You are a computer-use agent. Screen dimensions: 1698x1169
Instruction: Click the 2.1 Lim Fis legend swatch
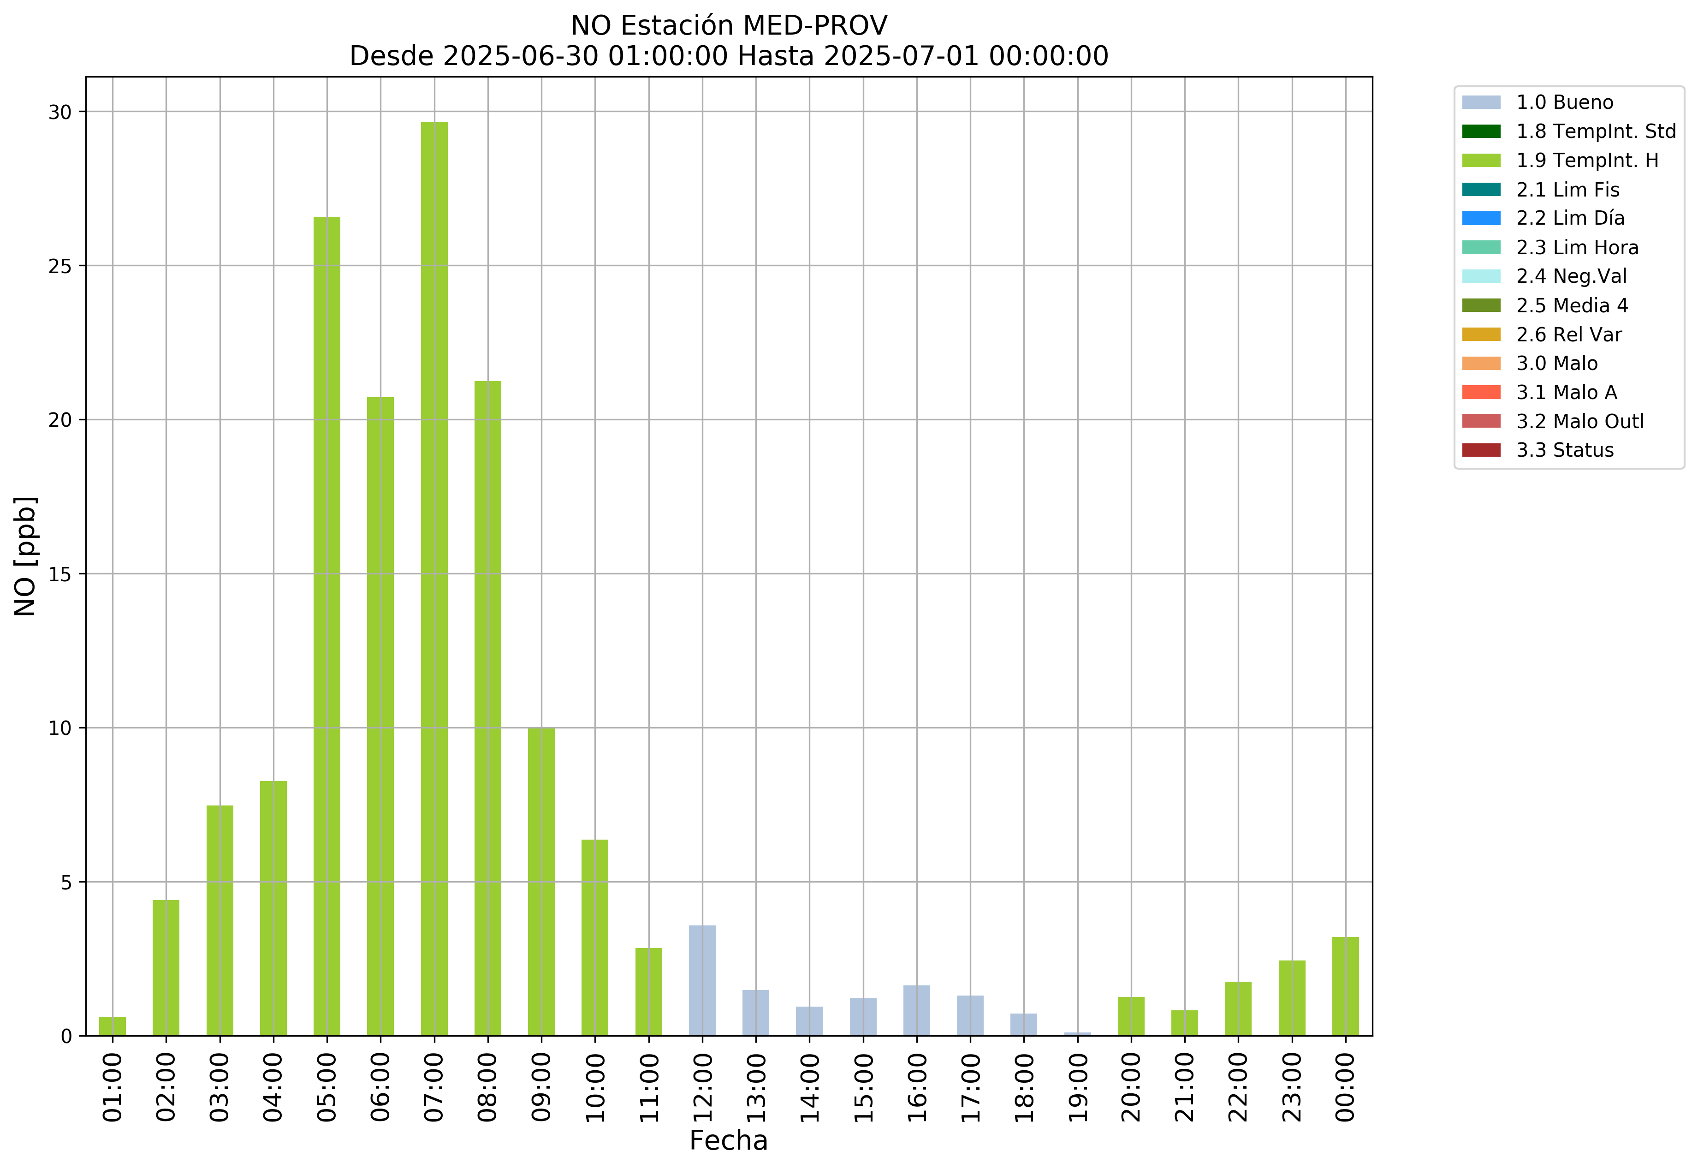[1480, 190]
